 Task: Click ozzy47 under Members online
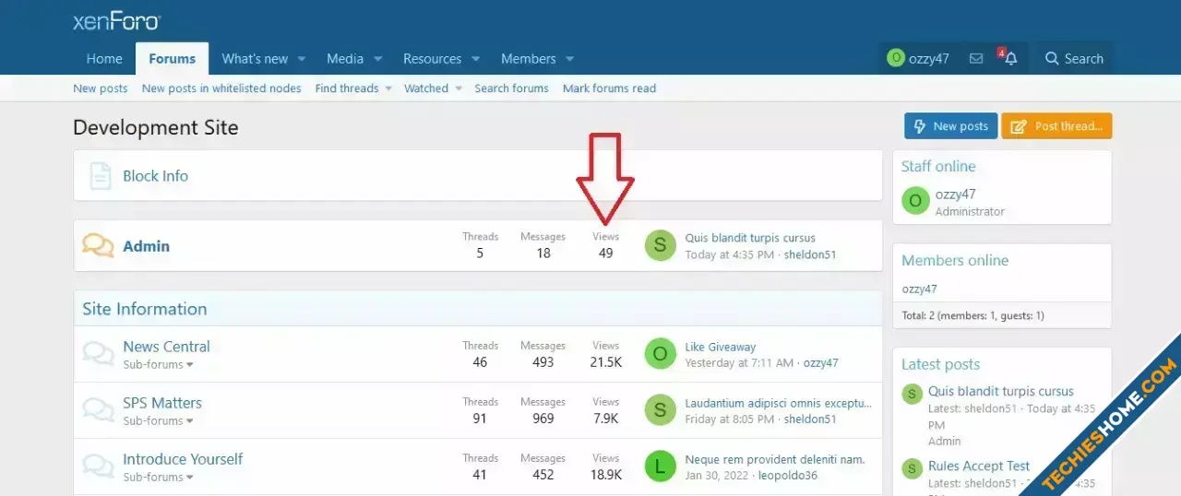click(919, 289)
